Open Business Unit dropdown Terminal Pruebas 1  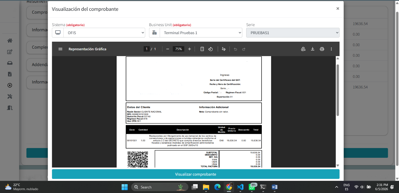coord(201,32)
